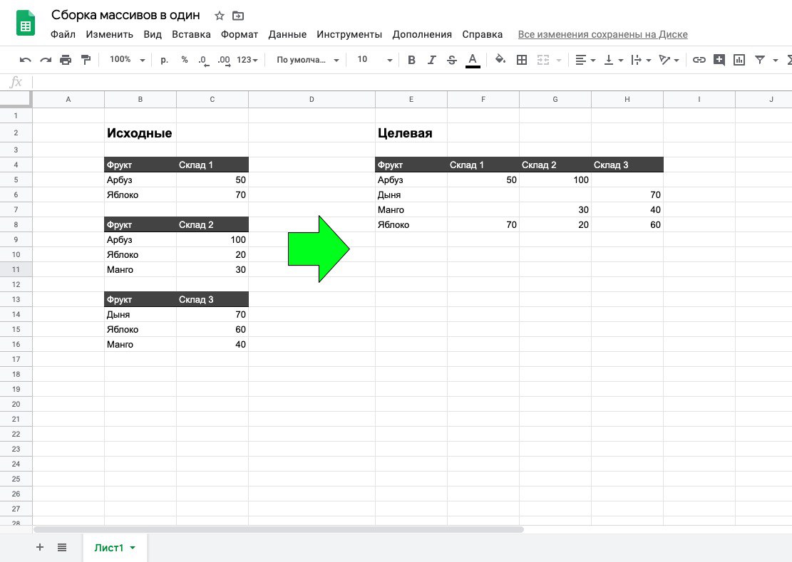Open the all sheets list
The height and width of the screenshot is (562, 792).
(x=61, y=547)
